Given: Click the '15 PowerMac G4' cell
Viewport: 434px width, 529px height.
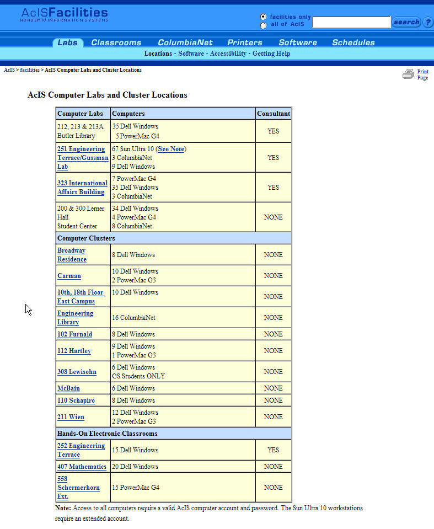Looking at the screenshot, I should [183, 487].
